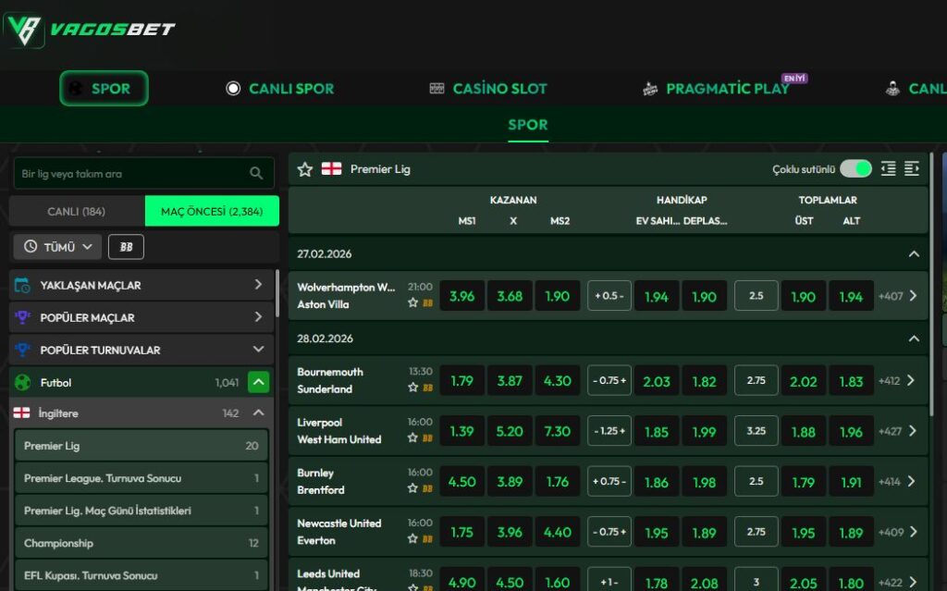The width and height of the screenshot is (947, 591).
Task: Open bet builder icon for Burnley match
Action: point(427,489)
